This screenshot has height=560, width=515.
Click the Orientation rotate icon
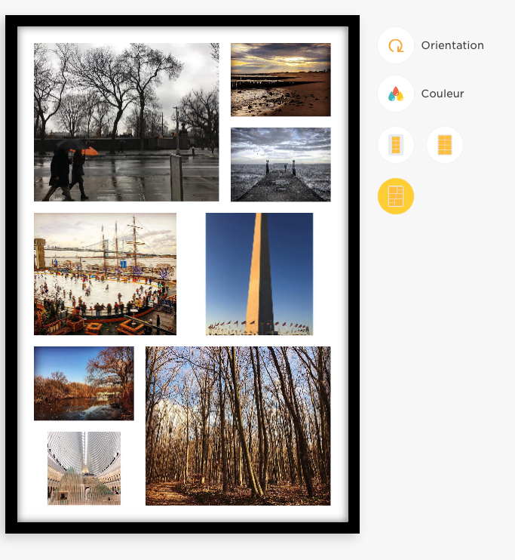point(395,45)
